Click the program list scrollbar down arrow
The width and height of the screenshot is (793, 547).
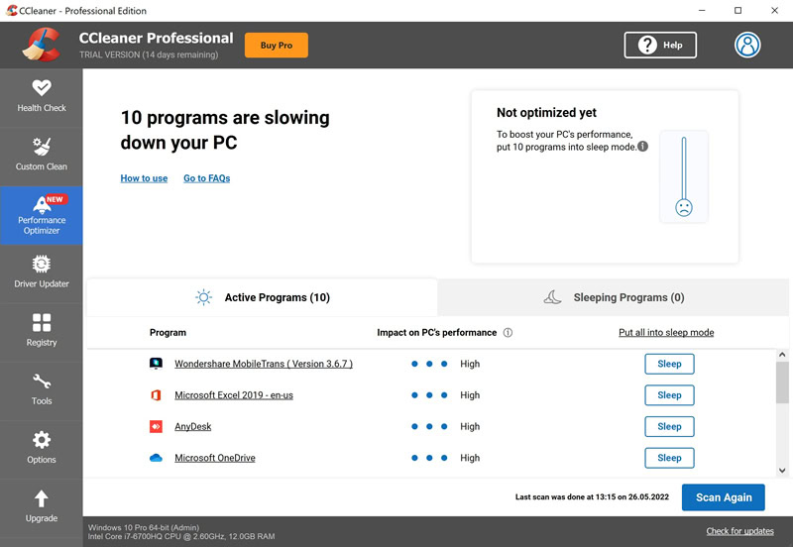pyautogui.click(x=782, y=471)
